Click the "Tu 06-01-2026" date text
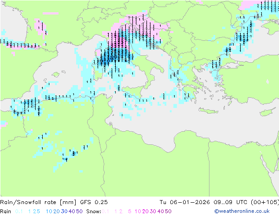The height and width of the screenshot is (215, 279). click(185, 202)
